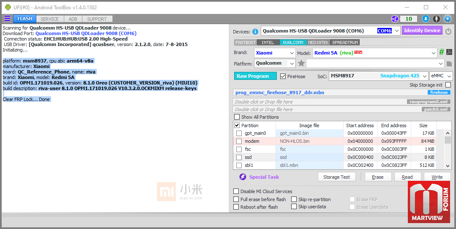Select the MEDIATEK platform tab
Image resolution: width=456 pixels, height=229 pixels.
[319, 42]
